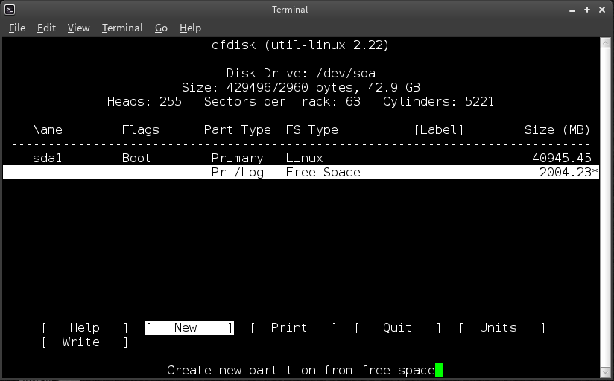Click the Disk Drive: /dev/sda line
This screenshot has height=381, width=614.
[301, 74]
